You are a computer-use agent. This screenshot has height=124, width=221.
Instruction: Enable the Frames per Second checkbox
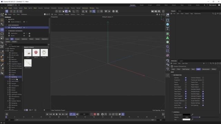coord(203,80)
